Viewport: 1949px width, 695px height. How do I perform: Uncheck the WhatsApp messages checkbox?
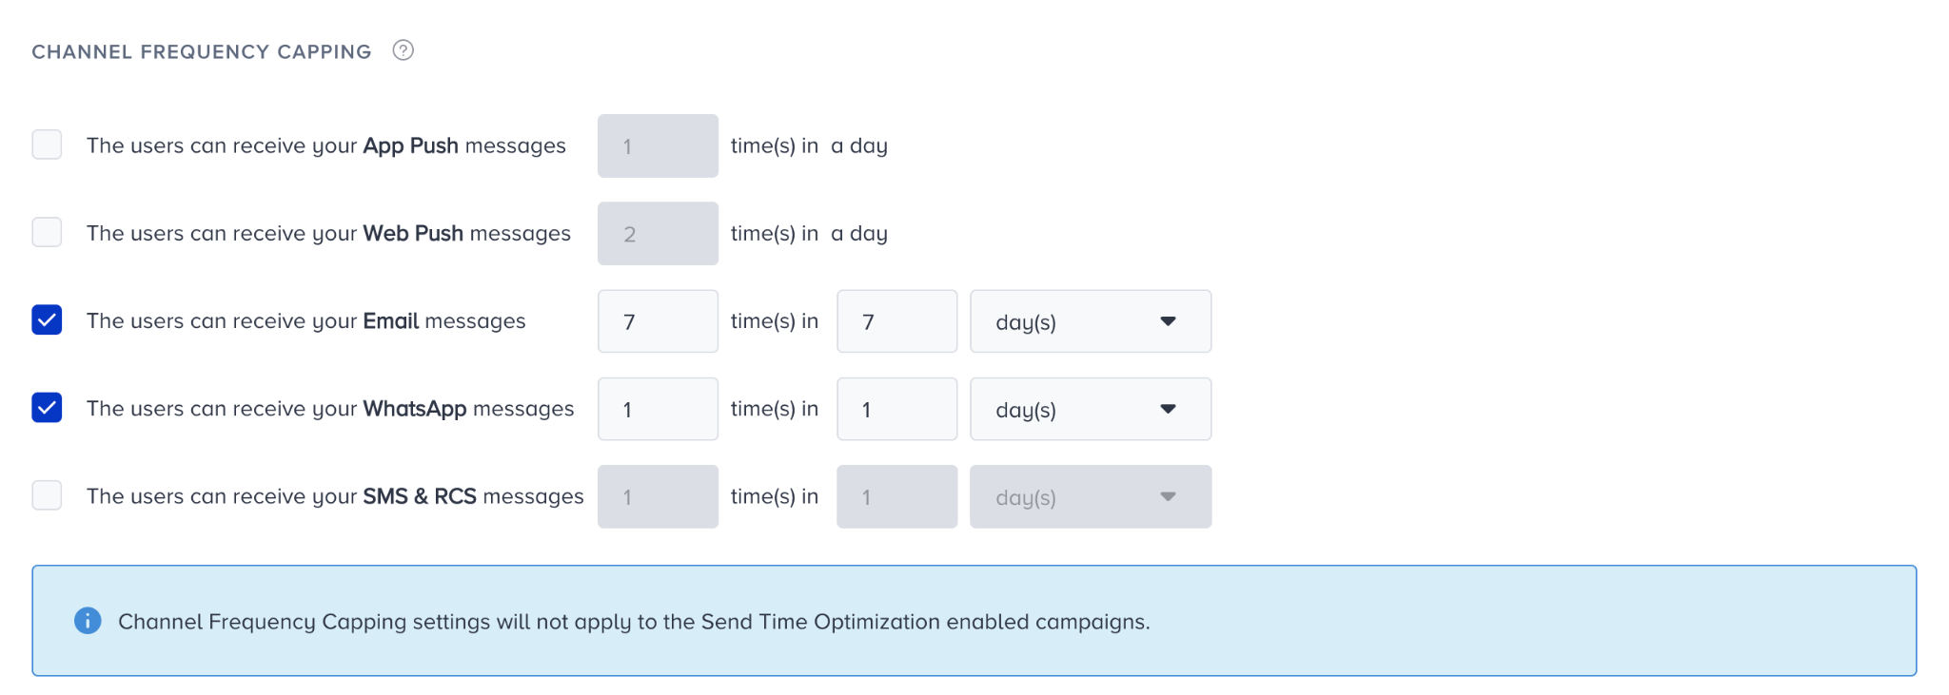click(47, 407)
